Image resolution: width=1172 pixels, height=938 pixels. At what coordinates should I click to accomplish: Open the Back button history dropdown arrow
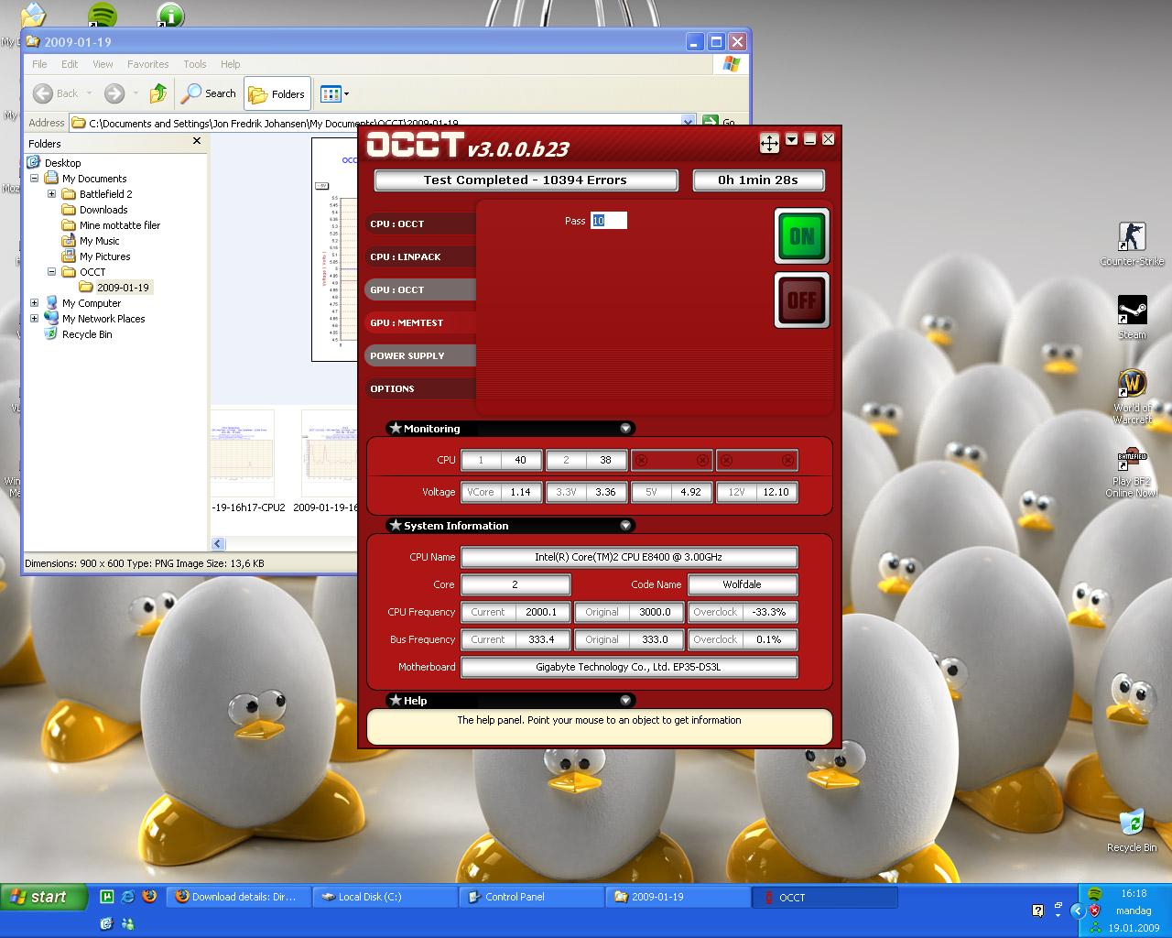(89, 93)
